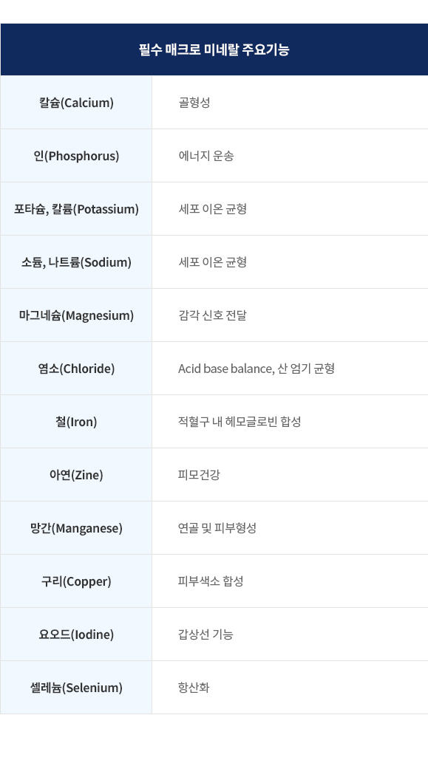Viewport: 428px width, 763px height.
Task: Select the 감각 신호 전달 text
Action: point(213,315)
